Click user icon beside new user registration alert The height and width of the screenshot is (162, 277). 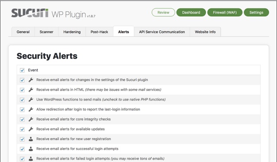point(31,139)
